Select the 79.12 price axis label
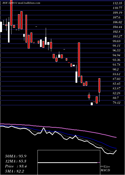Viewport: 125px width, 175px height. (116, 103)
